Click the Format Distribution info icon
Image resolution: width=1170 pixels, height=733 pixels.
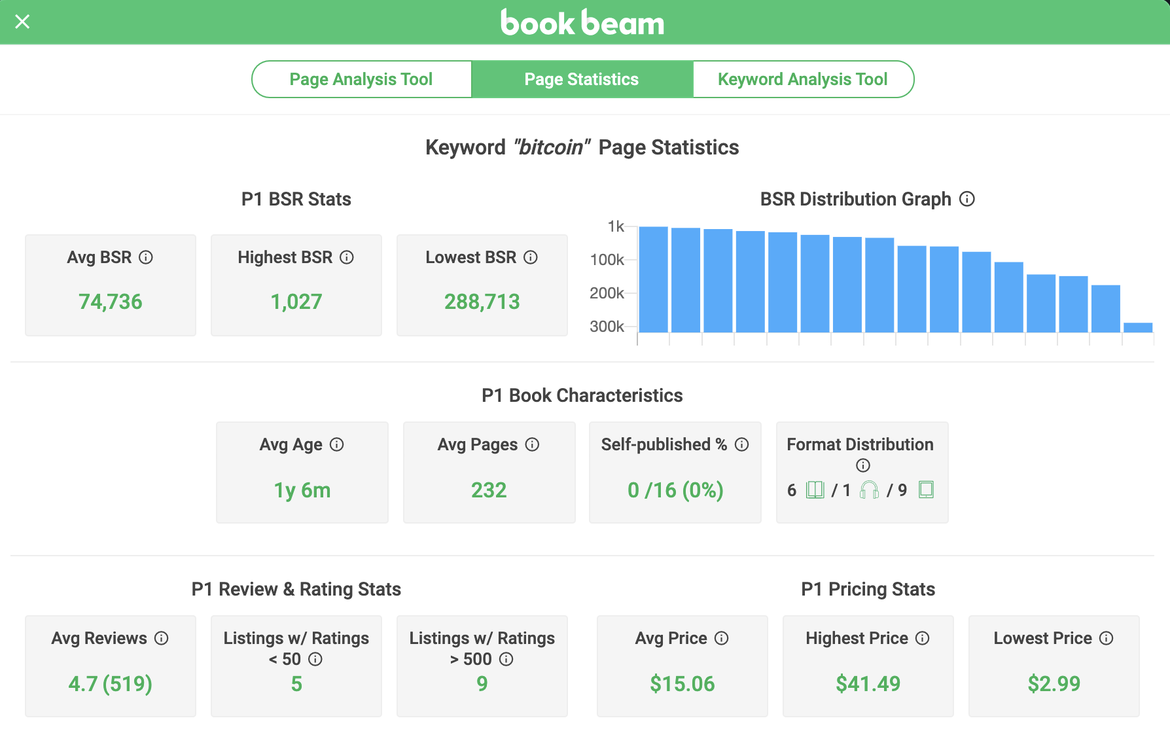862,466
